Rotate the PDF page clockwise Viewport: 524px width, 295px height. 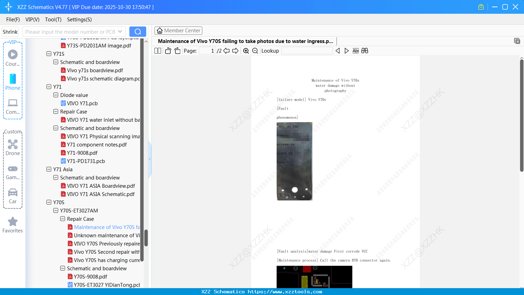pyautogui.click(x=177, y=51)
